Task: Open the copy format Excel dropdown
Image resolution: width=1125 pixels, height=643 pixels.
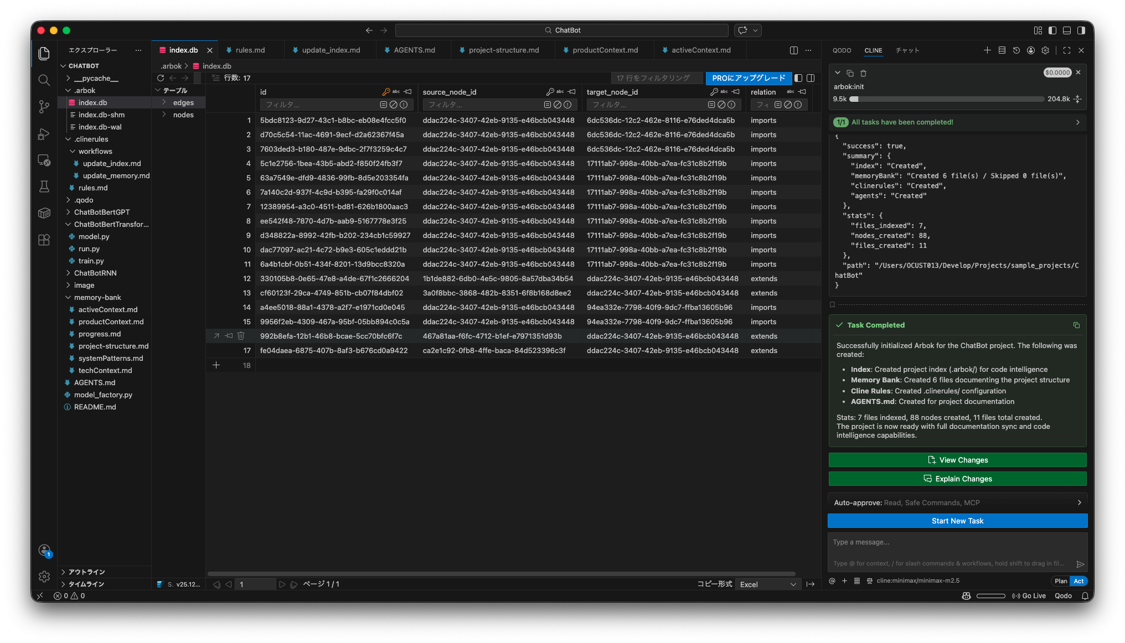Action: tap(768, 584)
